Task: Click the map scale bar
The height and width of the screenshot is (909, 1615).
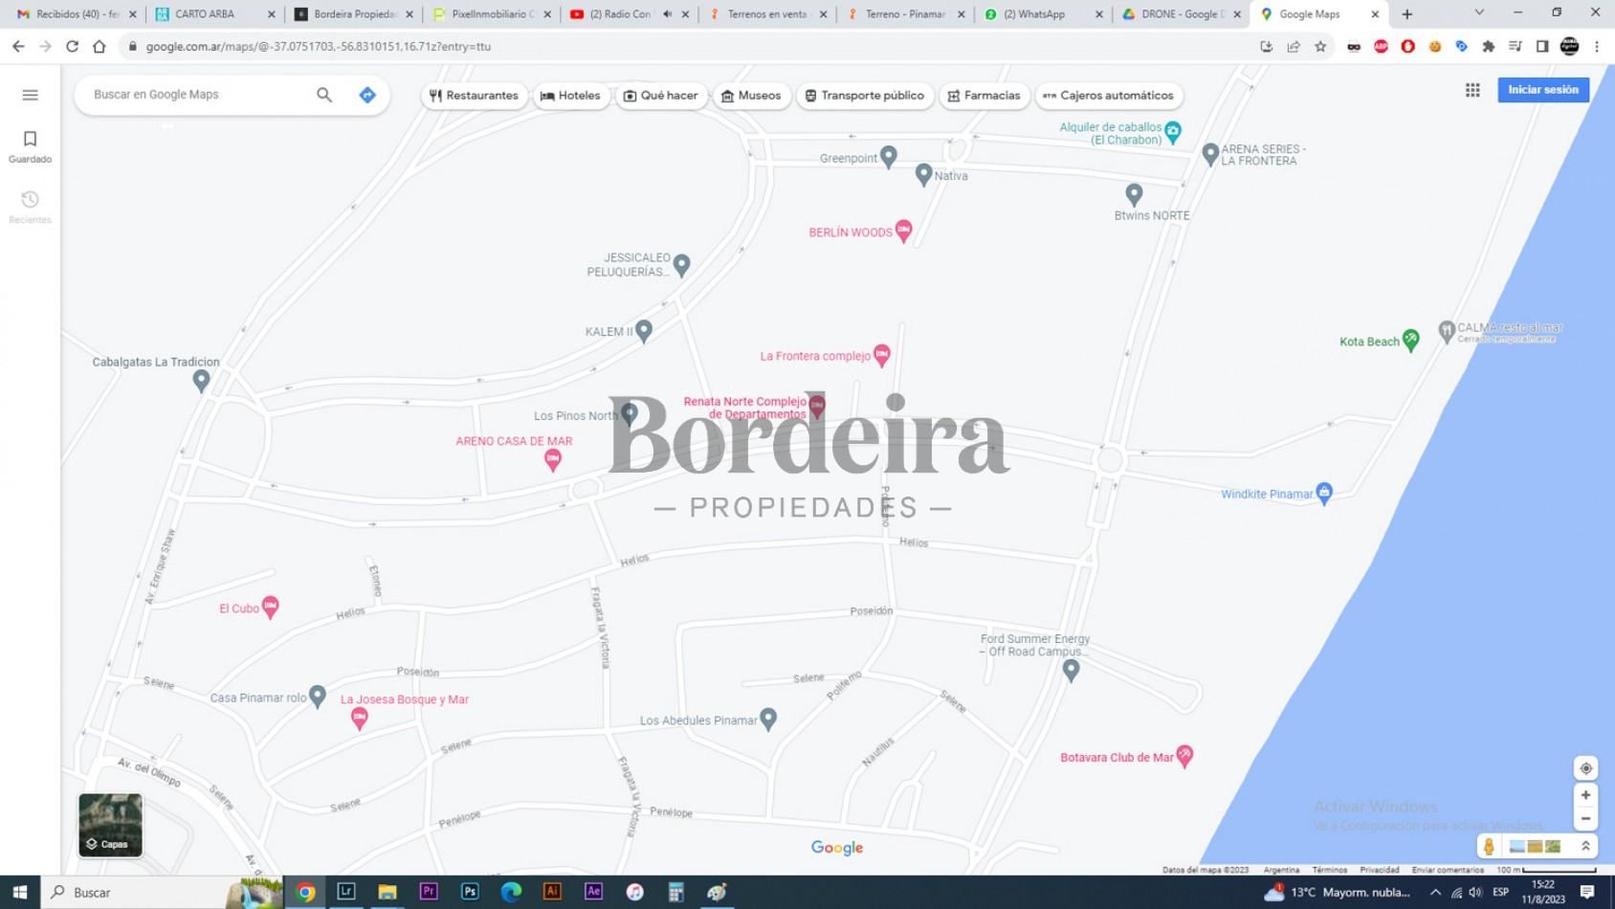Action: click(1546, 870)
